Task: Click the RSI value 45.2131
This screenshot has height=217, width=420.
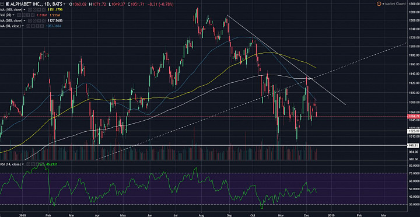Action: tap(52, 164)
